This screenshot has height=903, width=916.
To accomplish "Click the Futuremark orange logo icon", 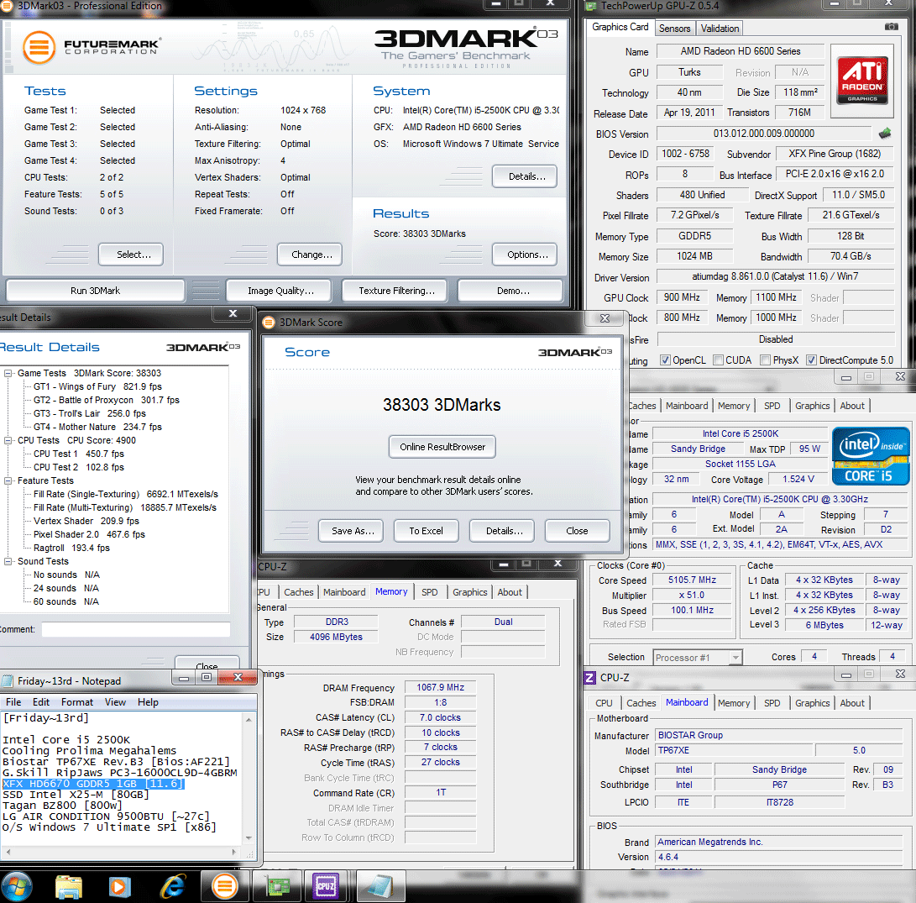I will coord(39,47).
